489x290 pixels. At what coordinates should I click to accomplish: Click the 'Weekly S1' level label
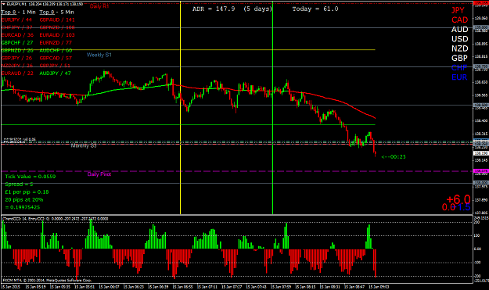coord(99,55)
